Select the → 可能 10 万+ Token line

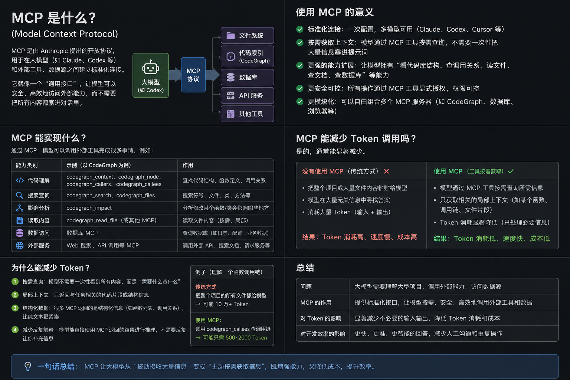(222, 304)
